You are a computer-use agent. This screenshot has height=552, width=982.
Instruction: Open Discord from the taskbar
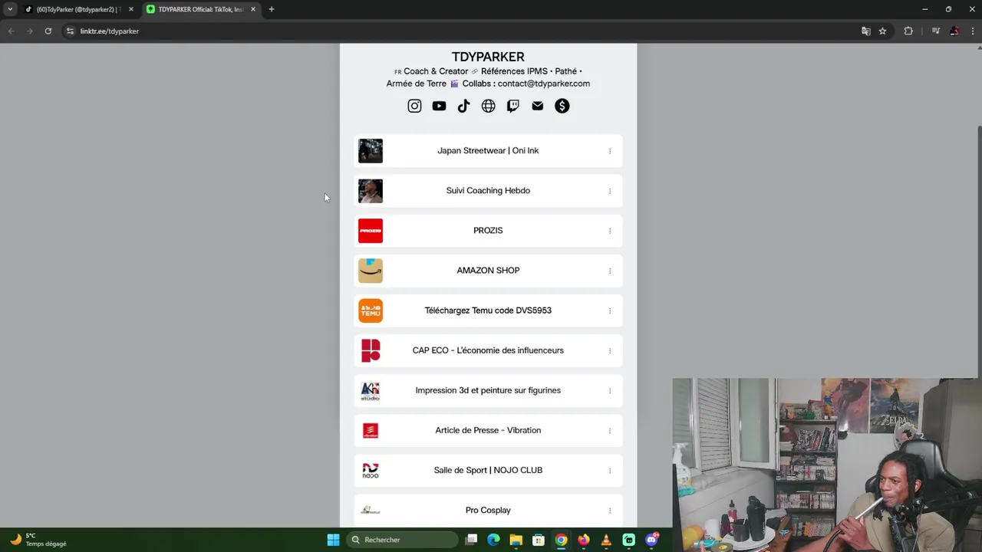point(652,540)
